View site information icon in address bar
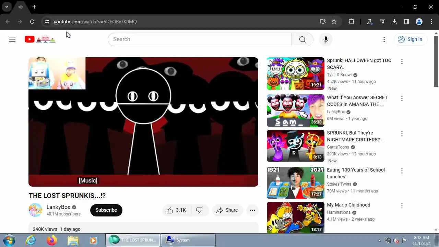Viewport: 439px width, 247px height. (x=47, y=22)
